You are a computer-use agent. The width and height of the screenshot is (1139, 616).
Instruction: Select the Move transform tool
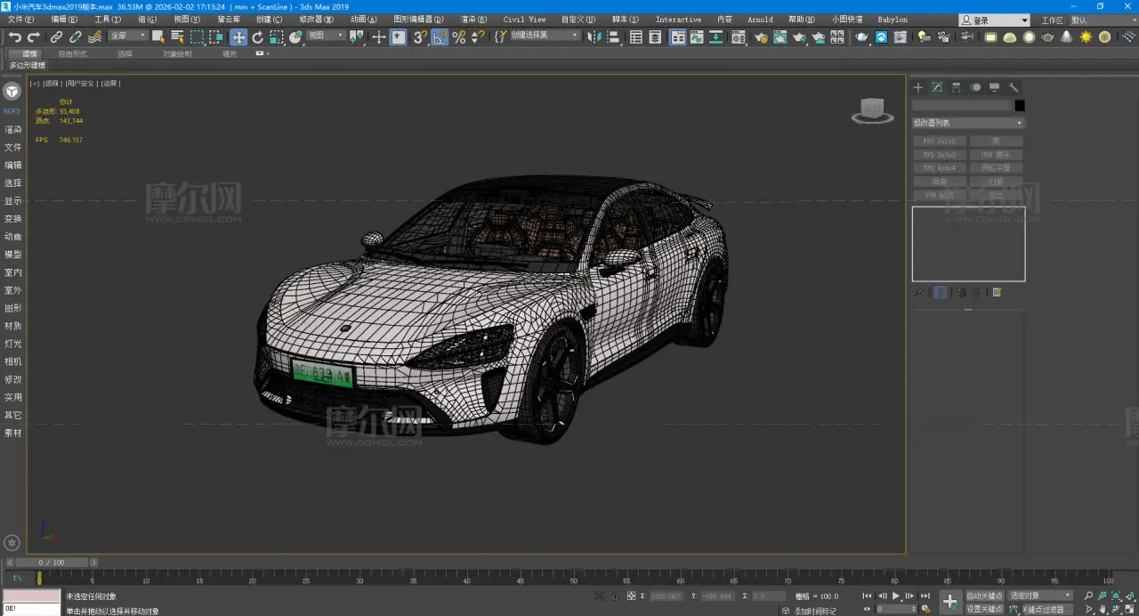click(238, 37)
